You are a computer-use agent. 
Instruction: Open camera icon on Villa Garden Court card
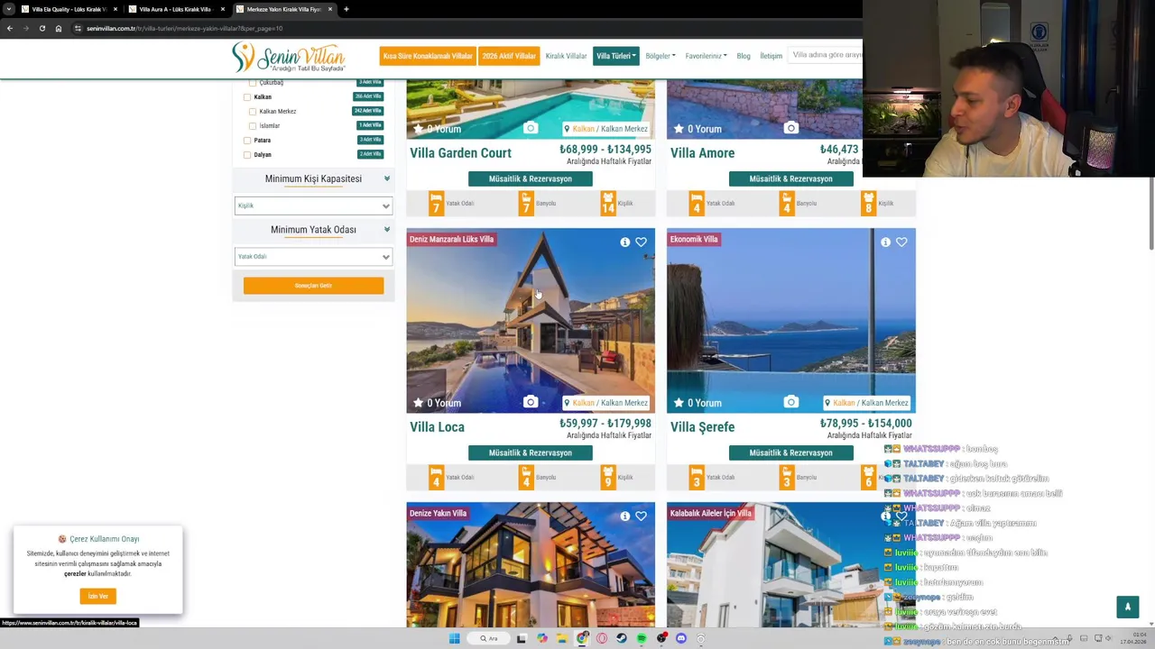pos(531,128)
